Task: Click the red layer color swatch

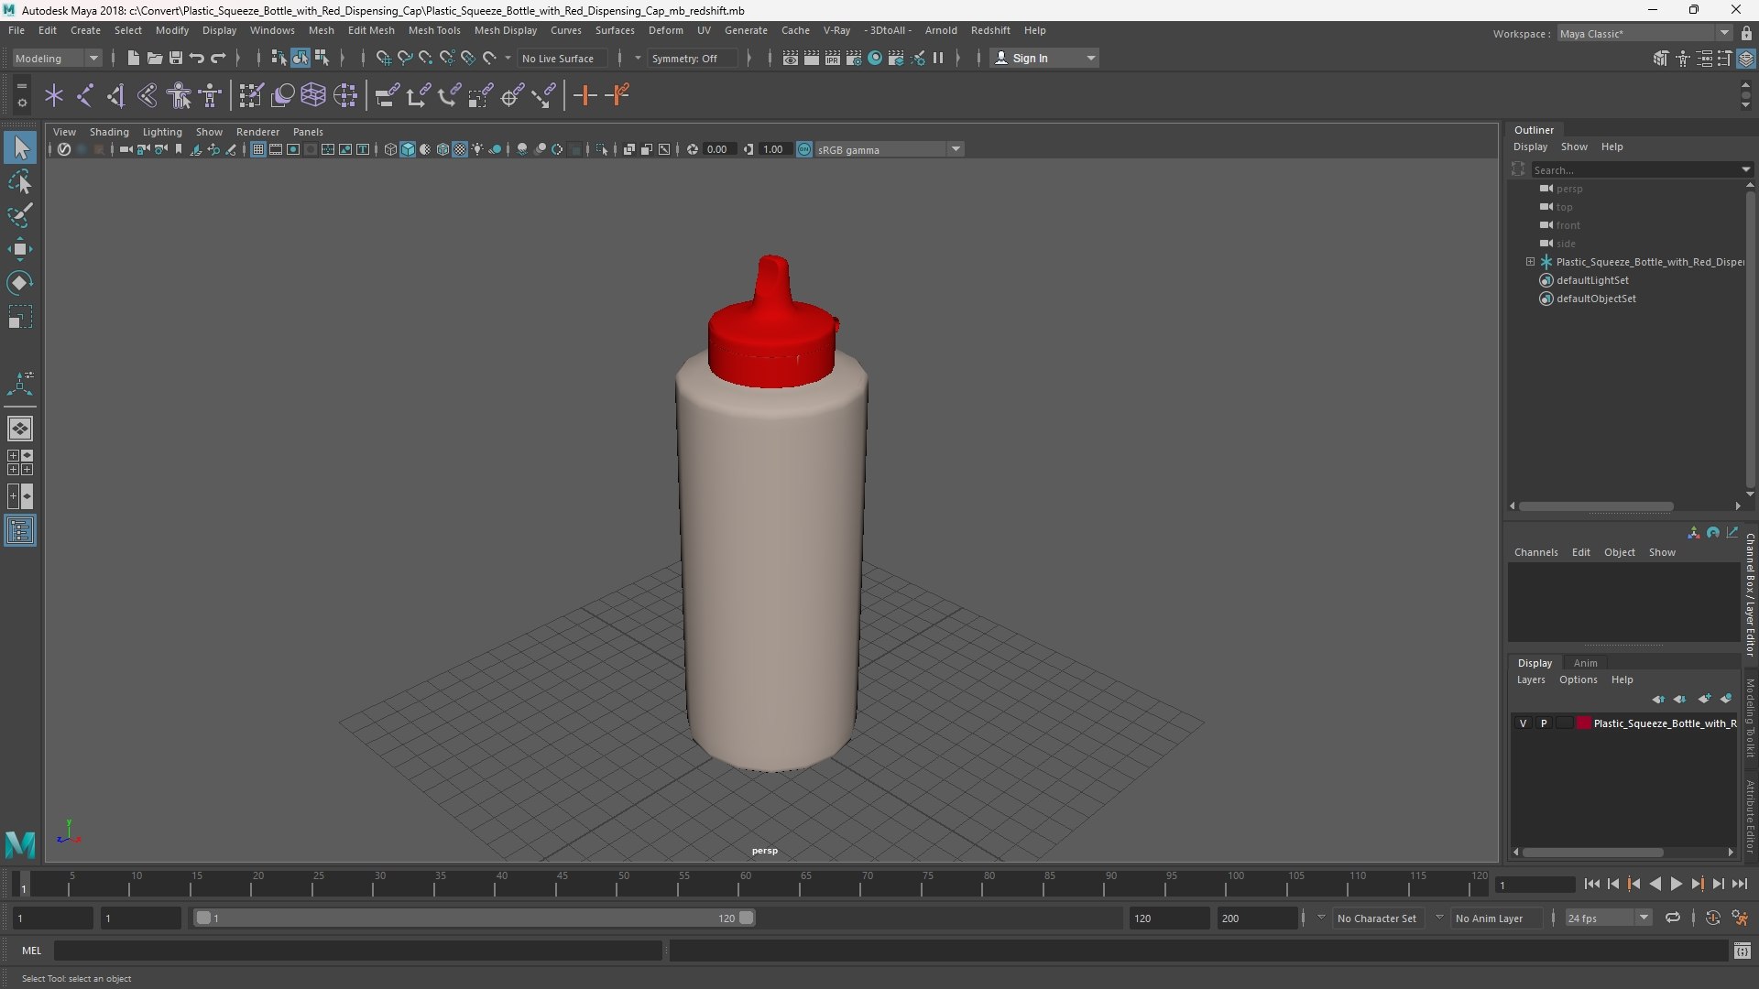Action: 1584,723
